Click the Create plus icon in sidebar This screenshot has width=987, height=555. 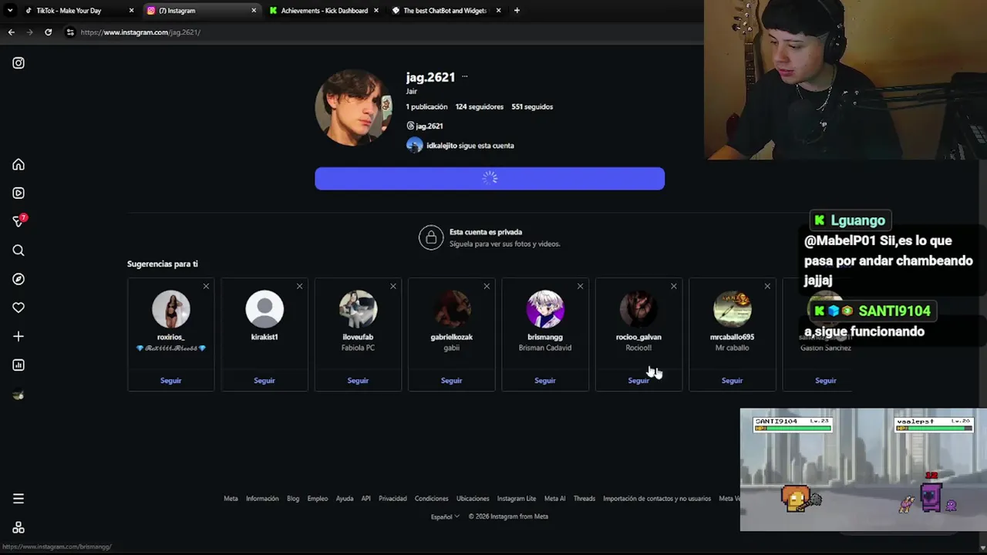coord(19,336)
